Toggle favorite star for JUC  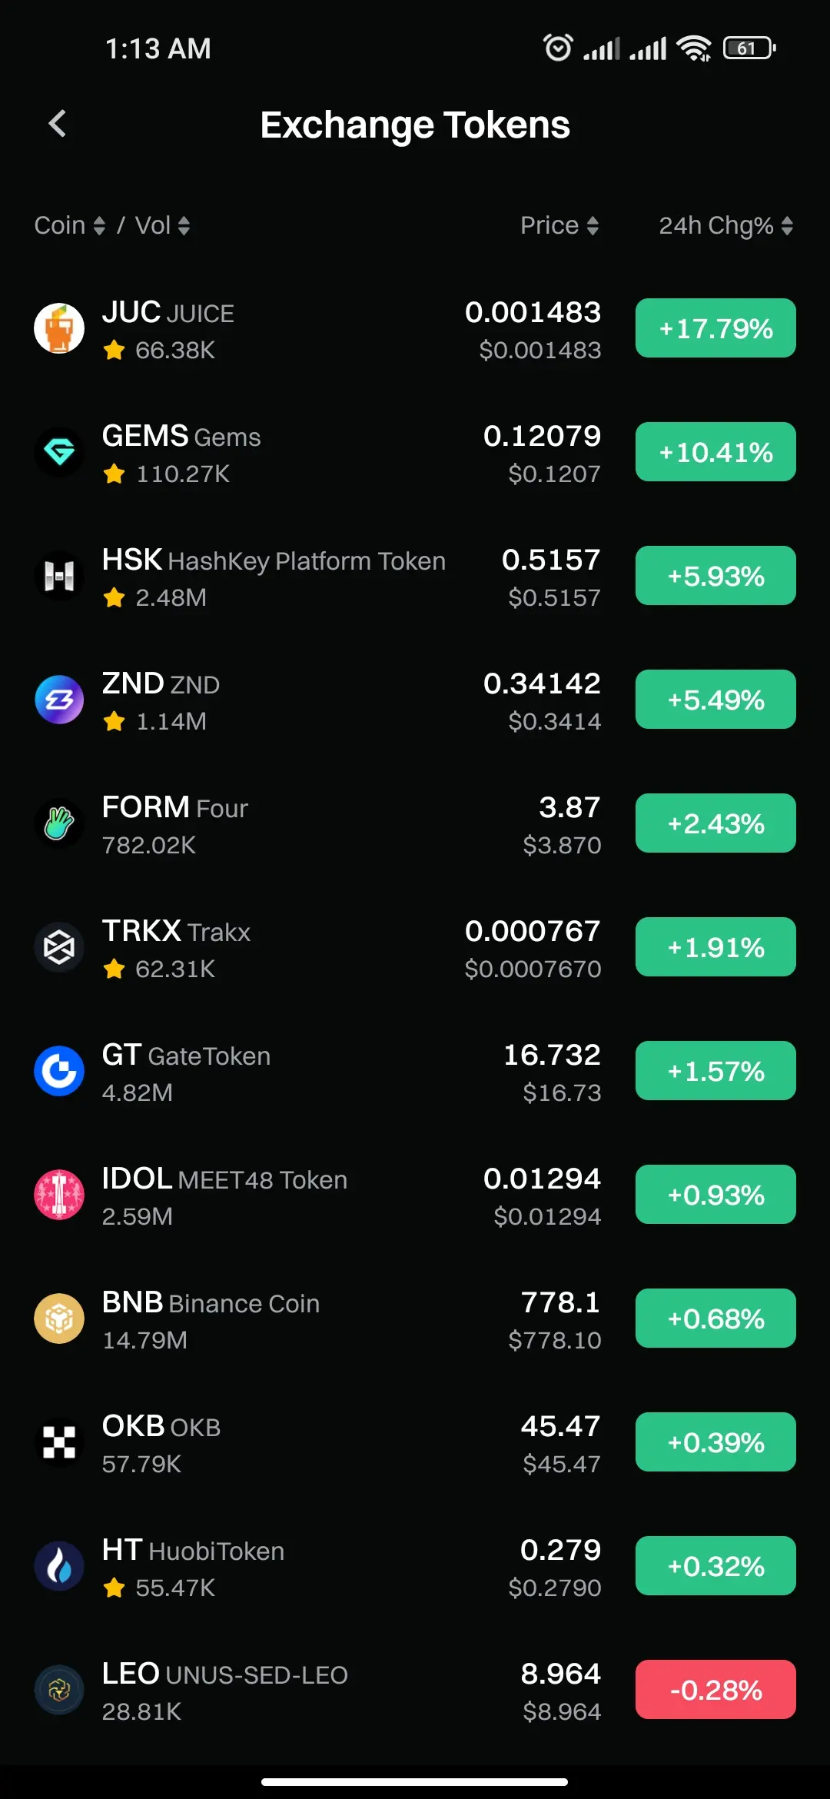[x=114, y=351]
